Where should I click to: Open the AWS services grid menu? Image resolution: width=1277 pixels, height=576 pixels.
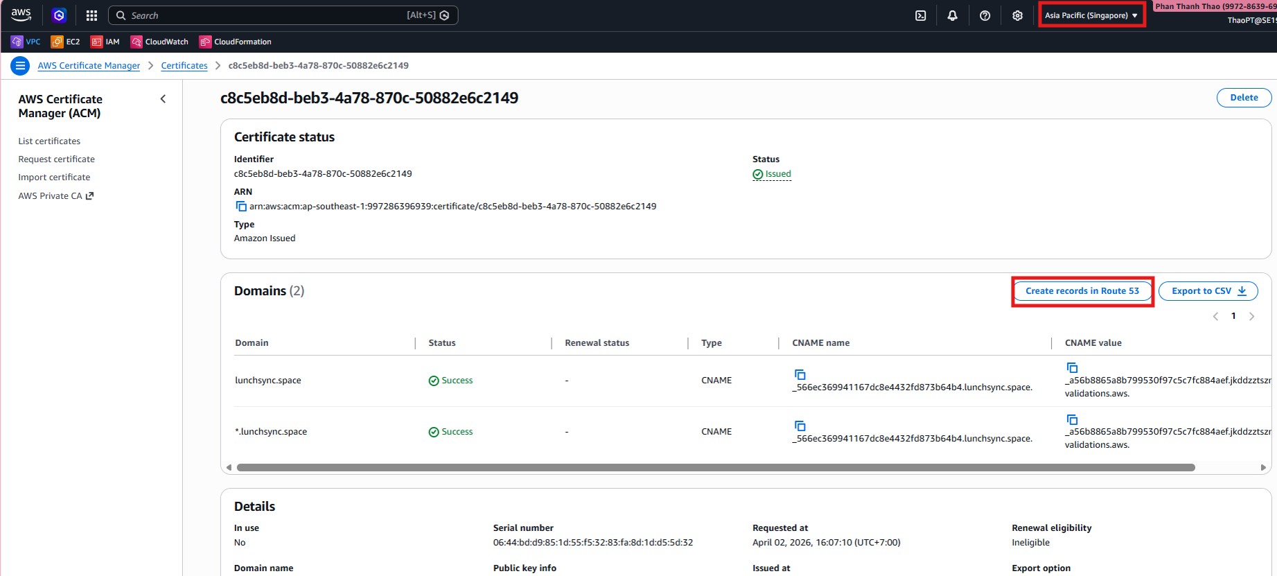point(91,15)
